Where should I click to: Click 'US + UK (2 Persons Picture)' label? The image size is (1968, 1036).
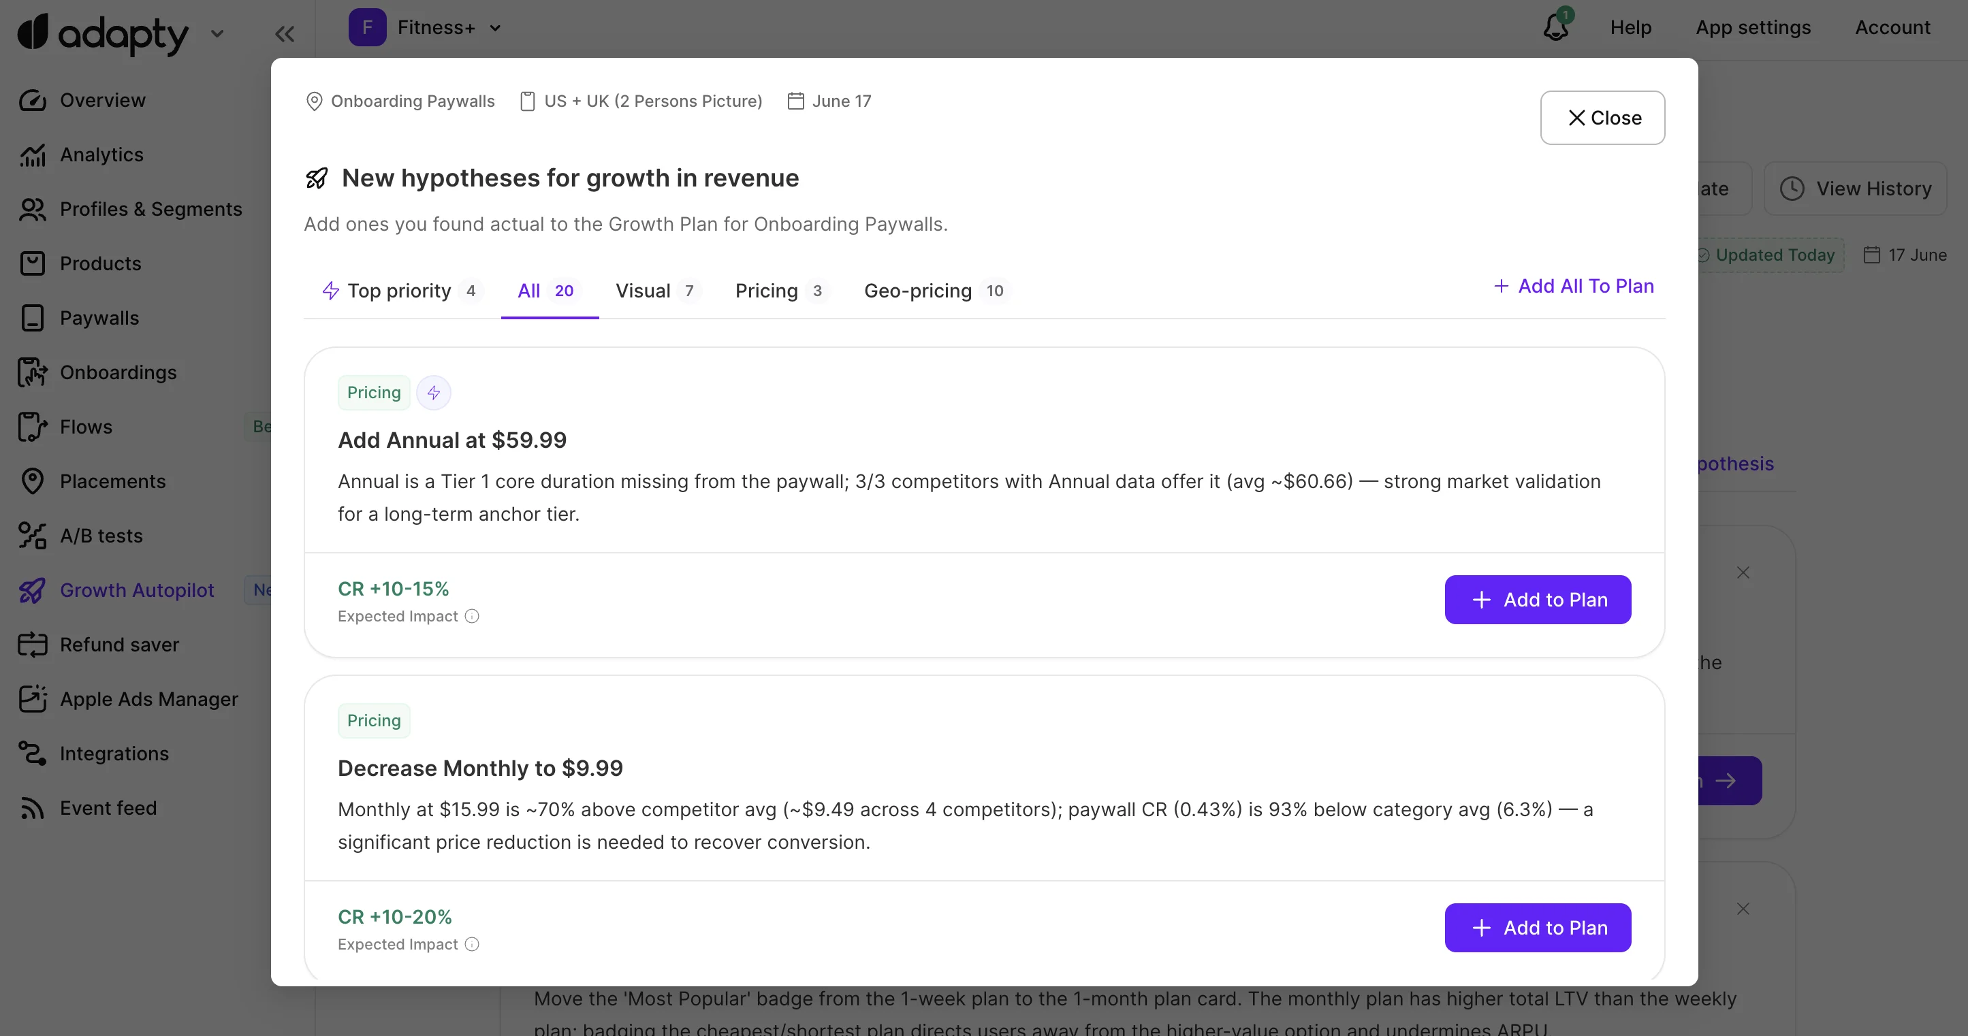(653, 101)
